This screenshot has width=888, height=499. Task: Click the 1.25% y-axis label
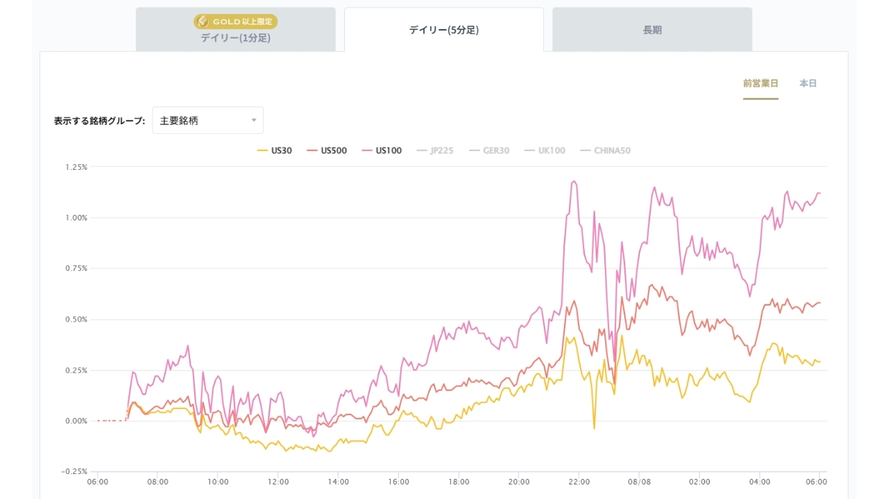pos(76,167)
